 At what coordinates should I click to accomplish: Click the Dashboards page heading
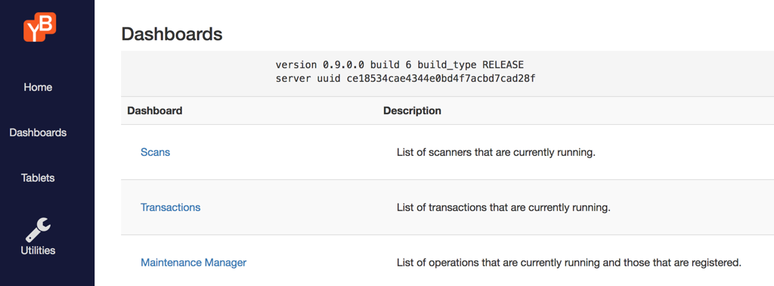pyautogui.click(x=172, y=34)
